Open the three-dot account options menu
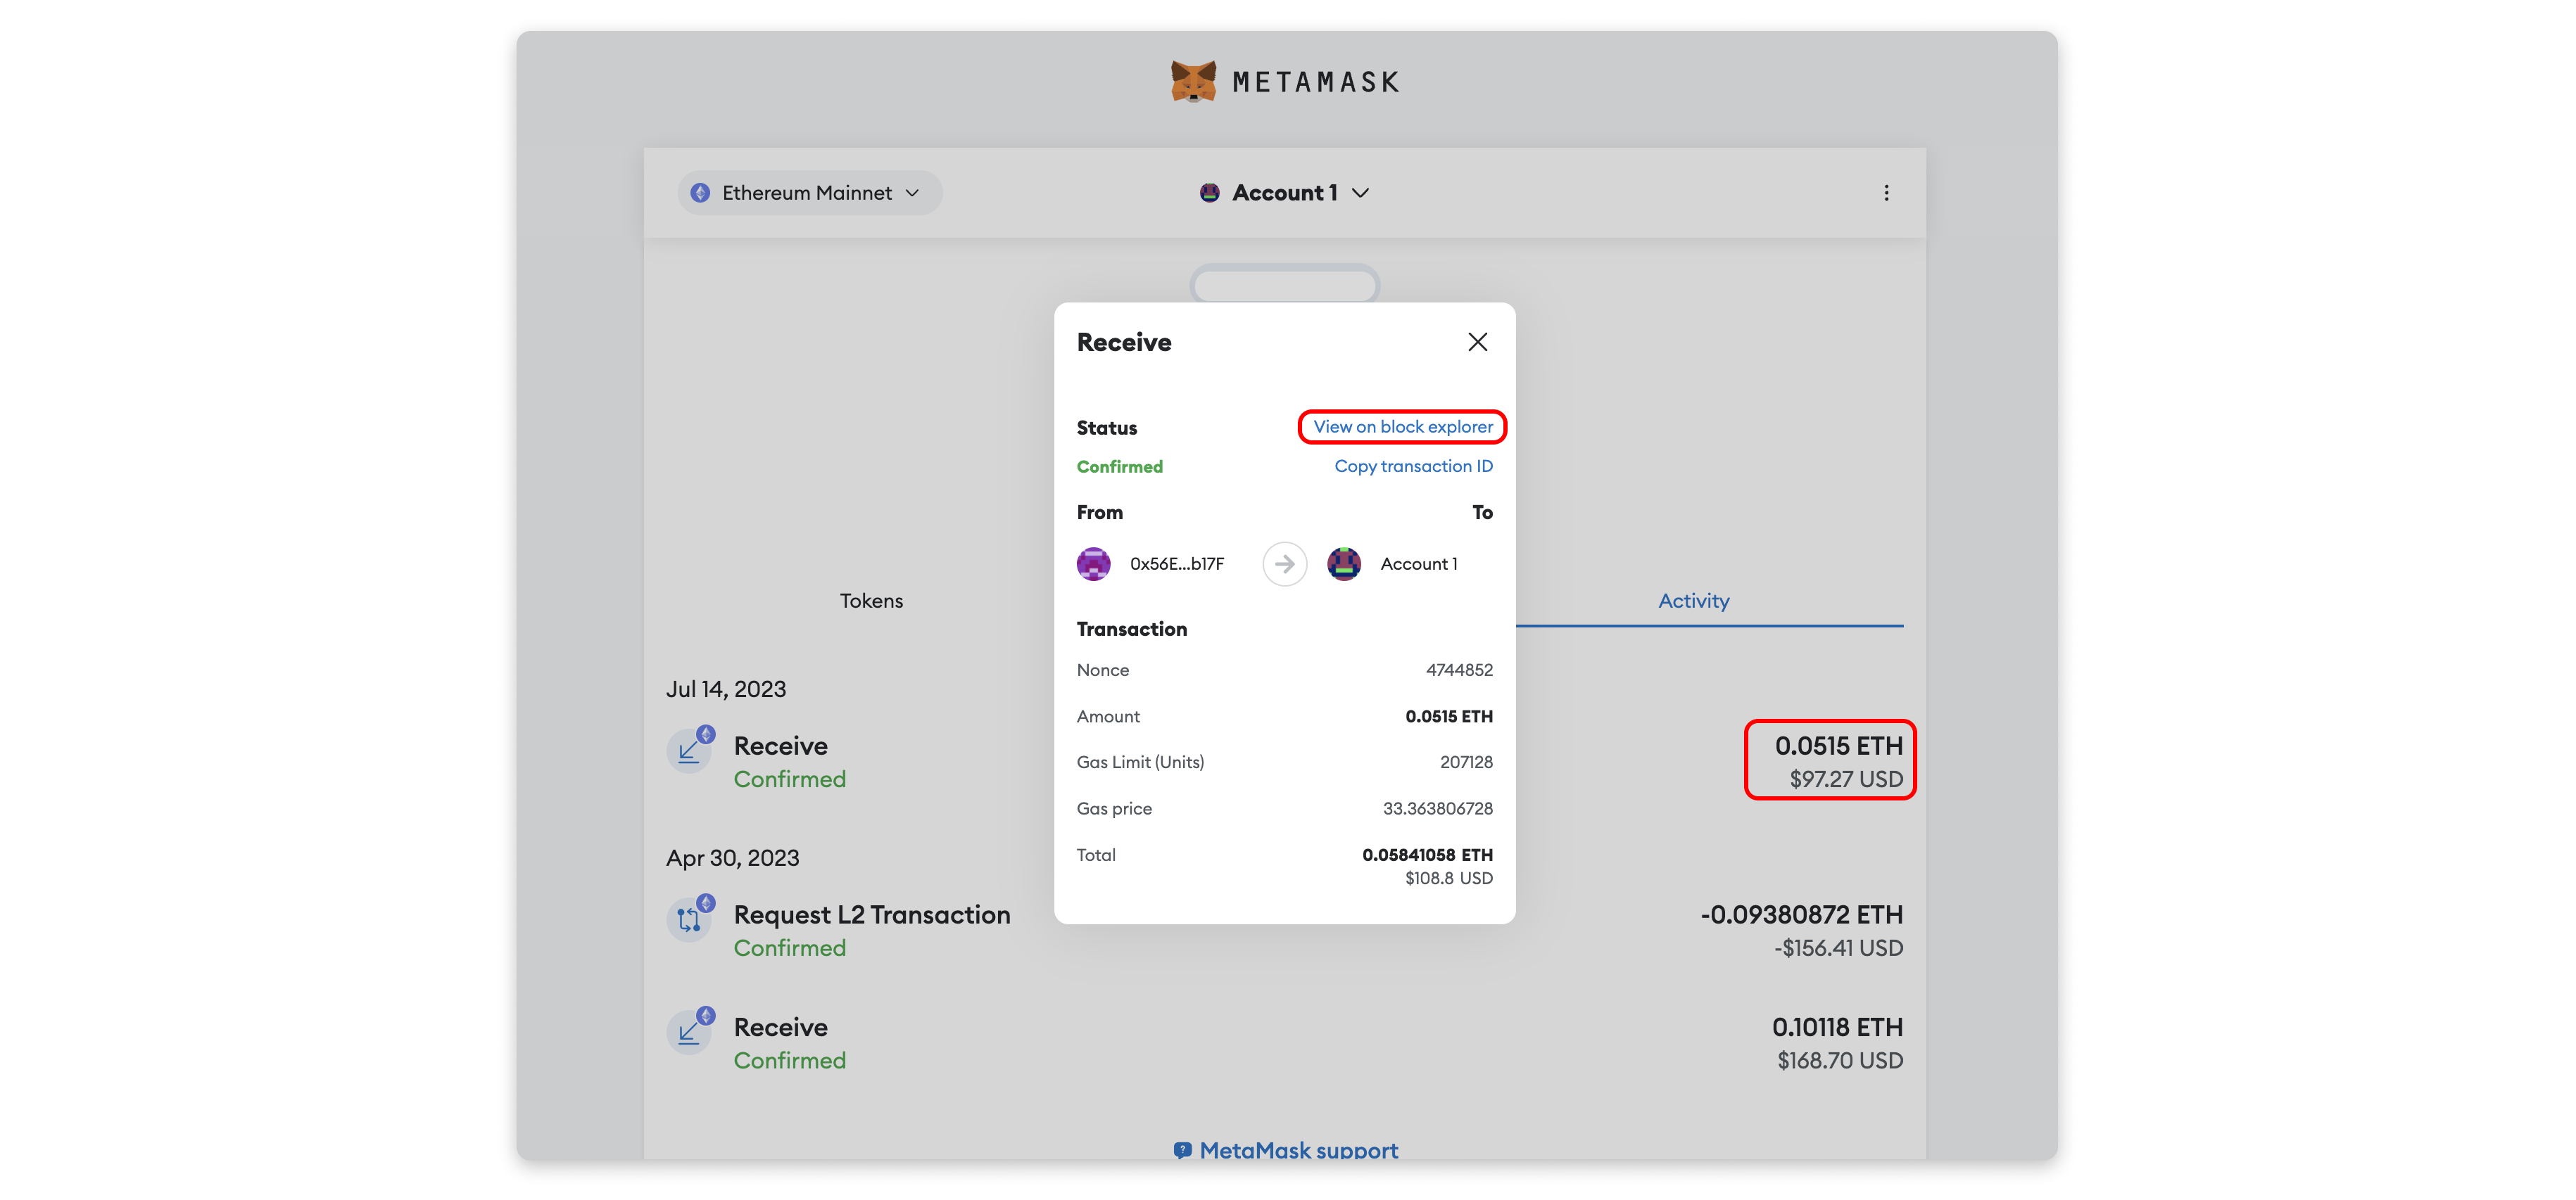2576x1200 pixels. tap(1886, 192)
